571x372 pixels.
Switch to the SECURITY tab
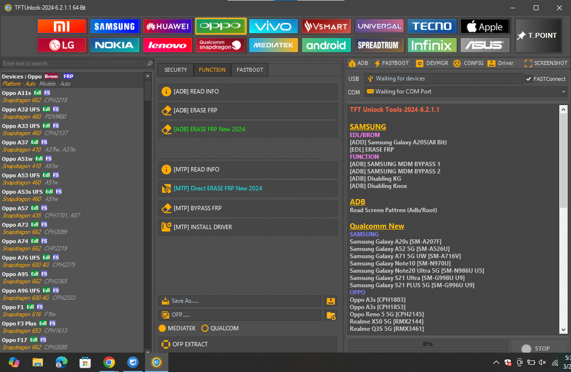click(175, 70)
